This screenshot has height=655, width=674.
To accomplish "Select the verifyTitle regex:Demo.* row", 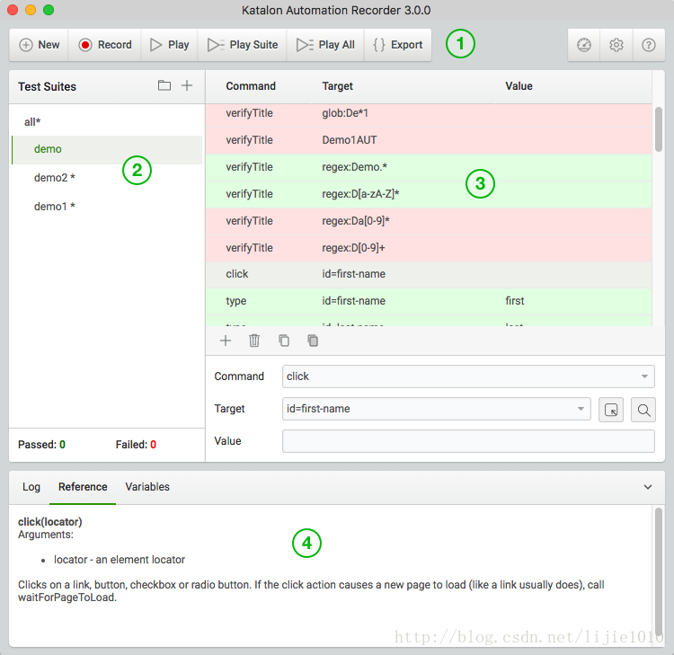I will tap(429, 168).
